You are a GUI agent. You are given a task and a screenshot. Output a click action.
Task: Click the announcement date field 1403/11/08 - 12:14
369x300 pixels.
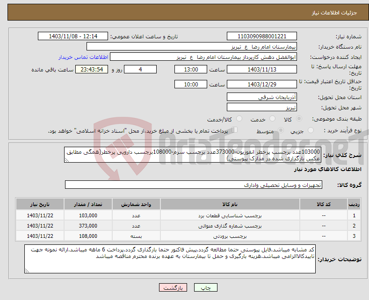tap(73, 36)
